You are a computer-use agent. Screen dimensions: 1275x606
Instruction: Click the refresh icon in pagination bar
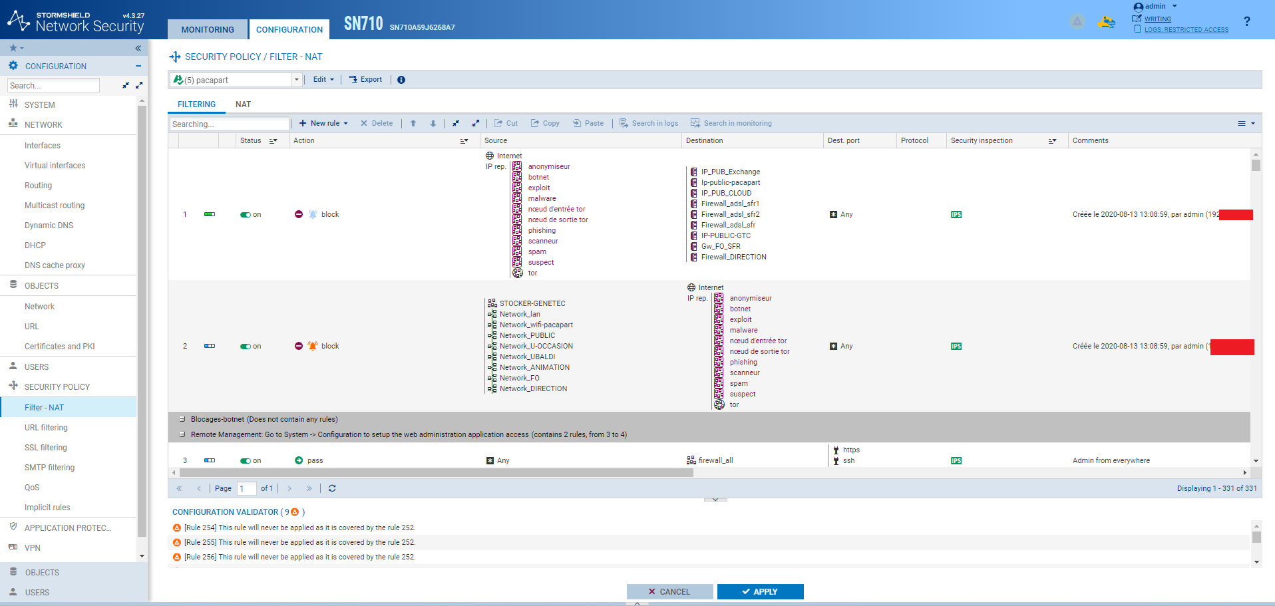click(x=332, y=488)
